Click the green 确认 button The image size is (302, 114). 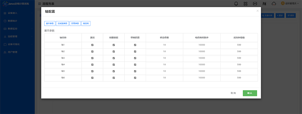(250, 93)
